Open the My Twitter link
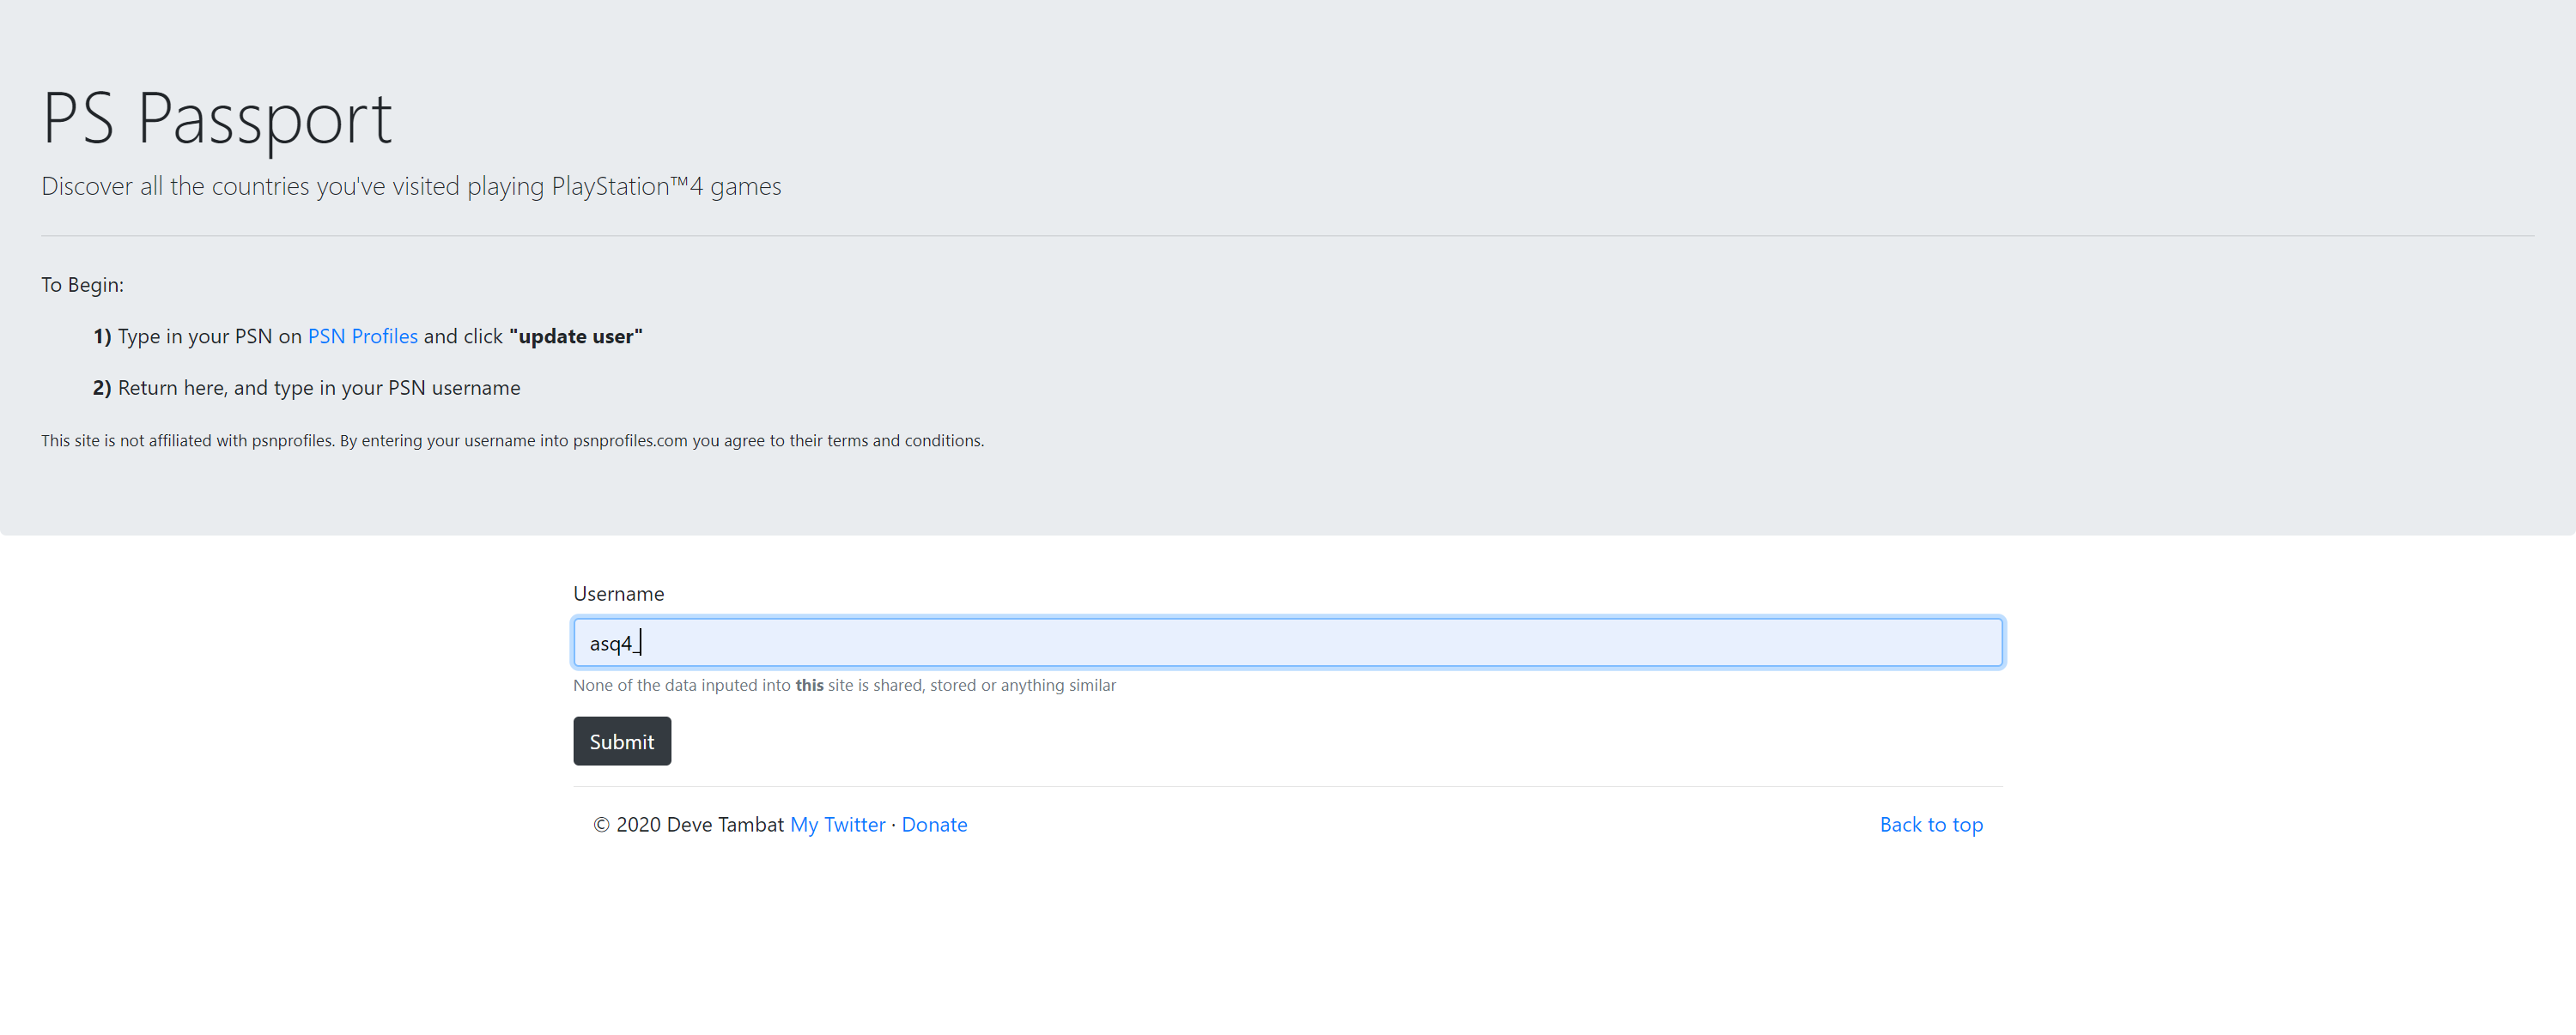The height and width of the screenshot is (1035, 2576). tap(837, 824)
